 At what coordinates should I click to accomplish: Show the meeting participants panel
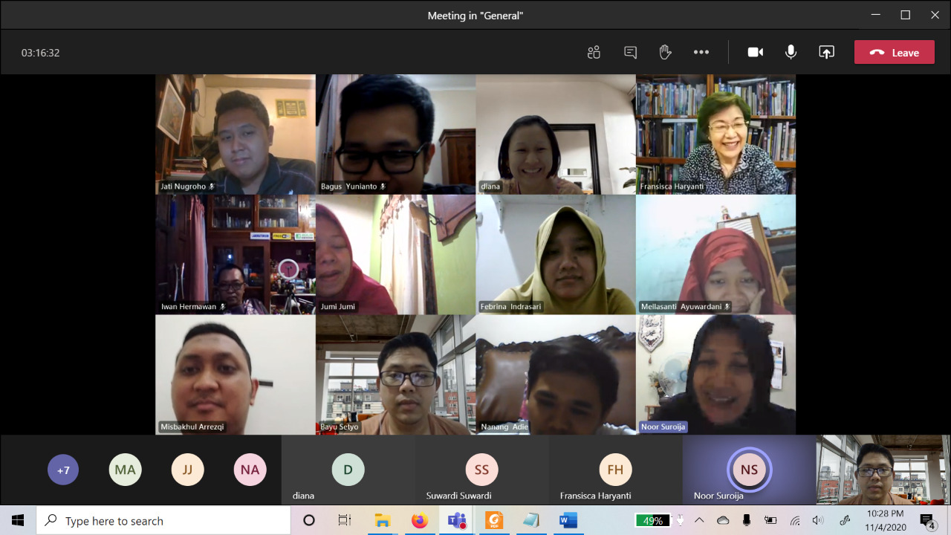(594, 52)
